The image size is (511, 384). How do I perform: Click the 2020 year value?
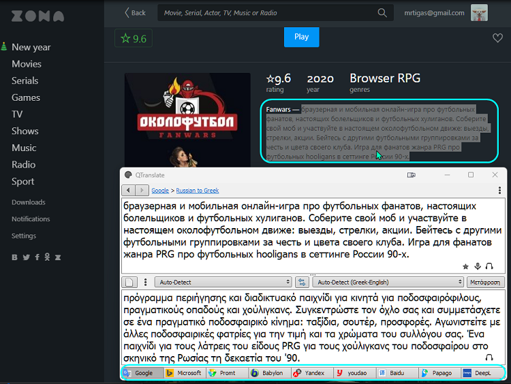click(320, 79)
